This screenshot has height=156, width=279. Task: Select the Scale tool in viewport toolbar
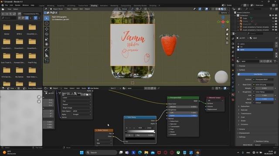47,39
